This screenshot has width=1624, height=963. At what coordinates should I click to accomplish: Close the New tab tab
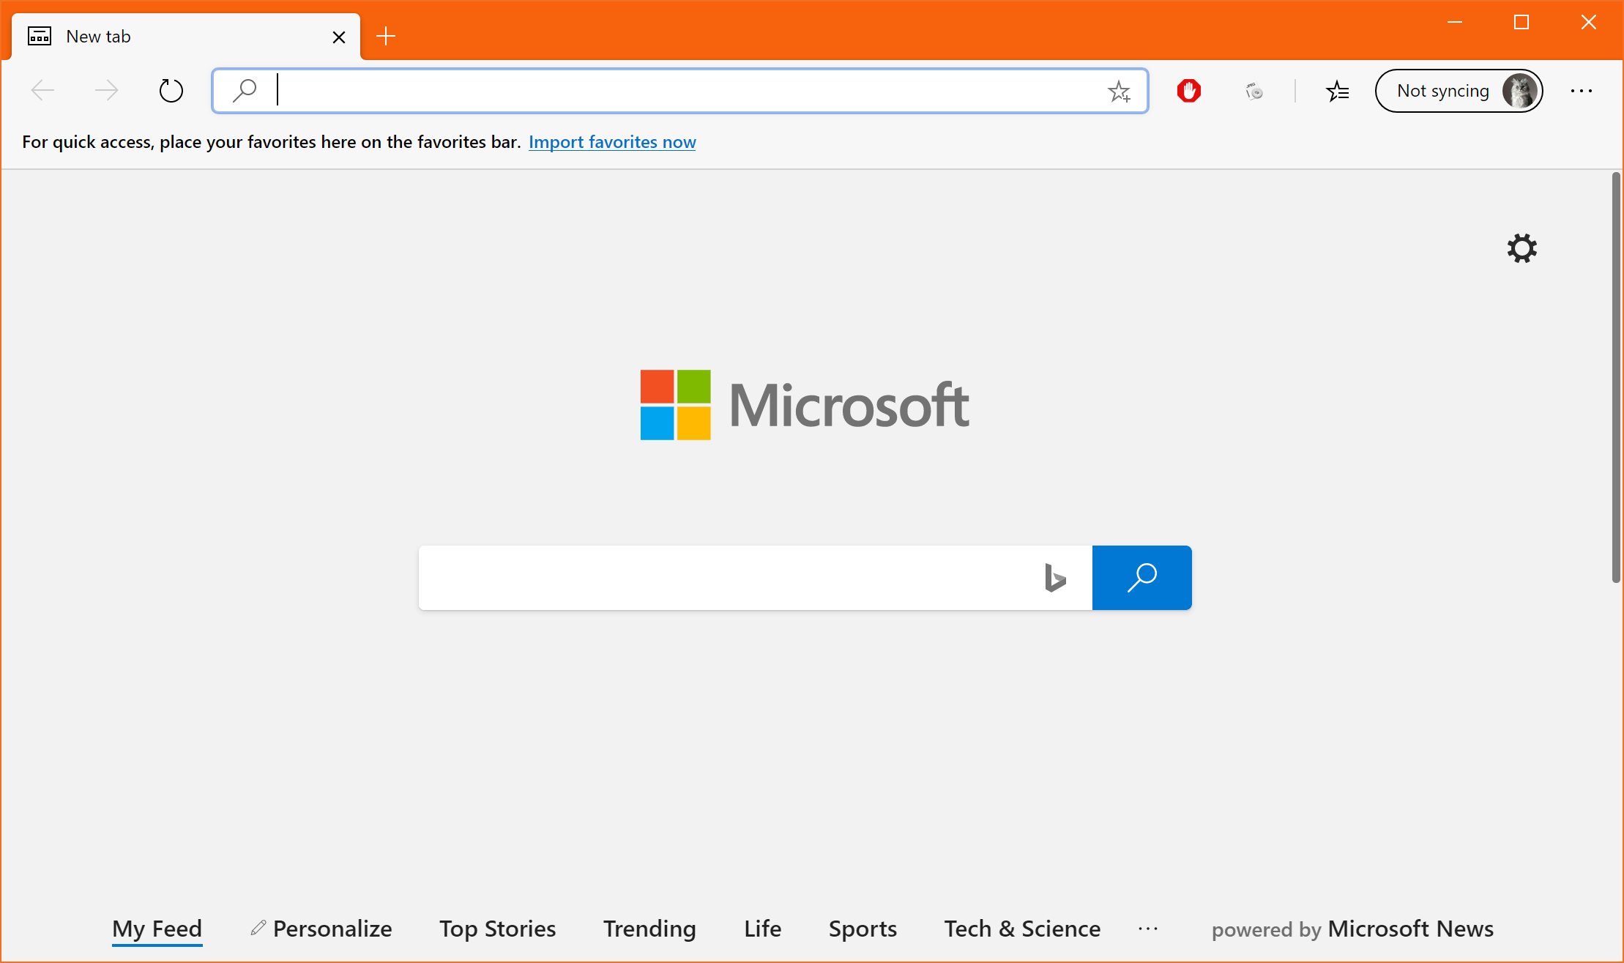pos(339,37)
